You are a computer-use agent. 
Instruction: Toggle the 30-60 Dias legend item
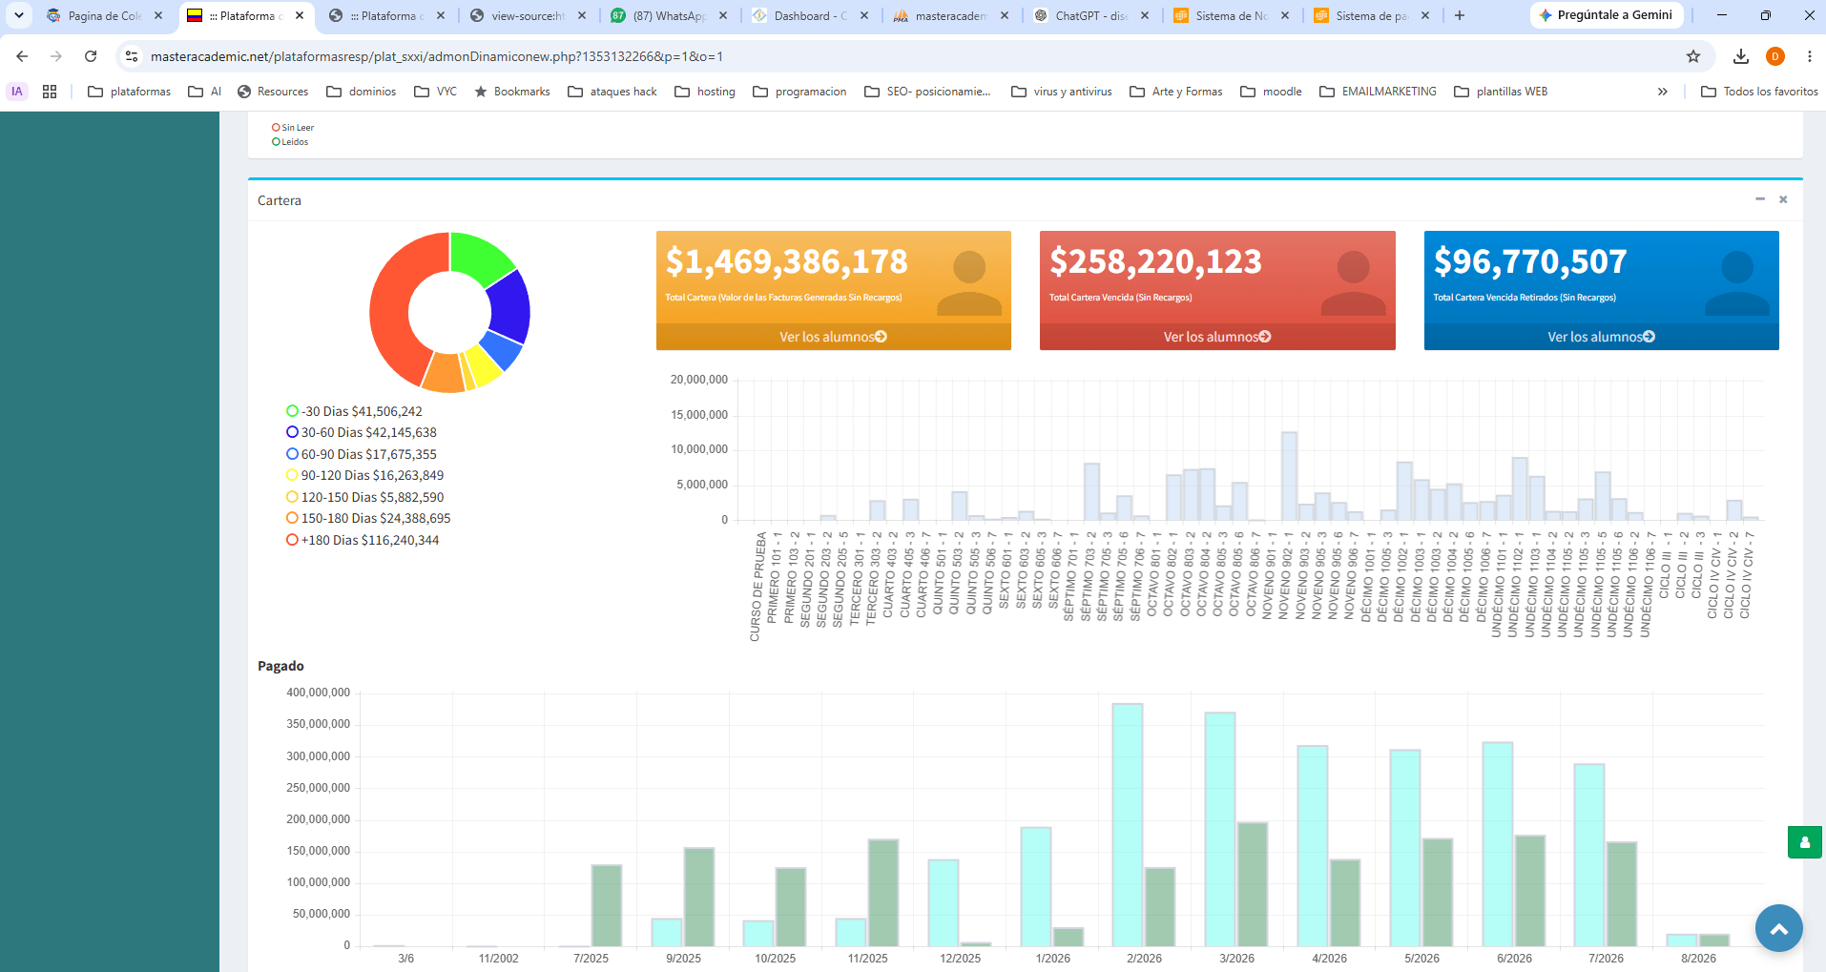tap(362, 432)
